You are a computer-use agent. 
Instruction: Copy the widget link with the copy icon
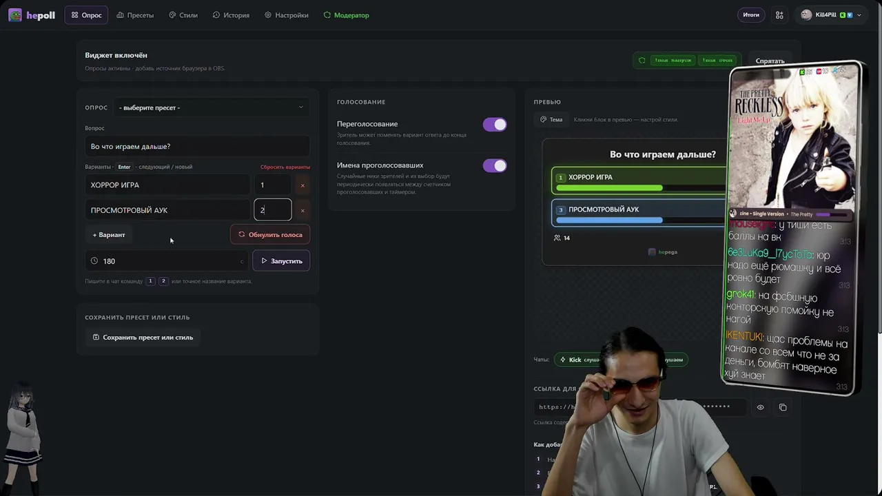(x=783, y=408)
